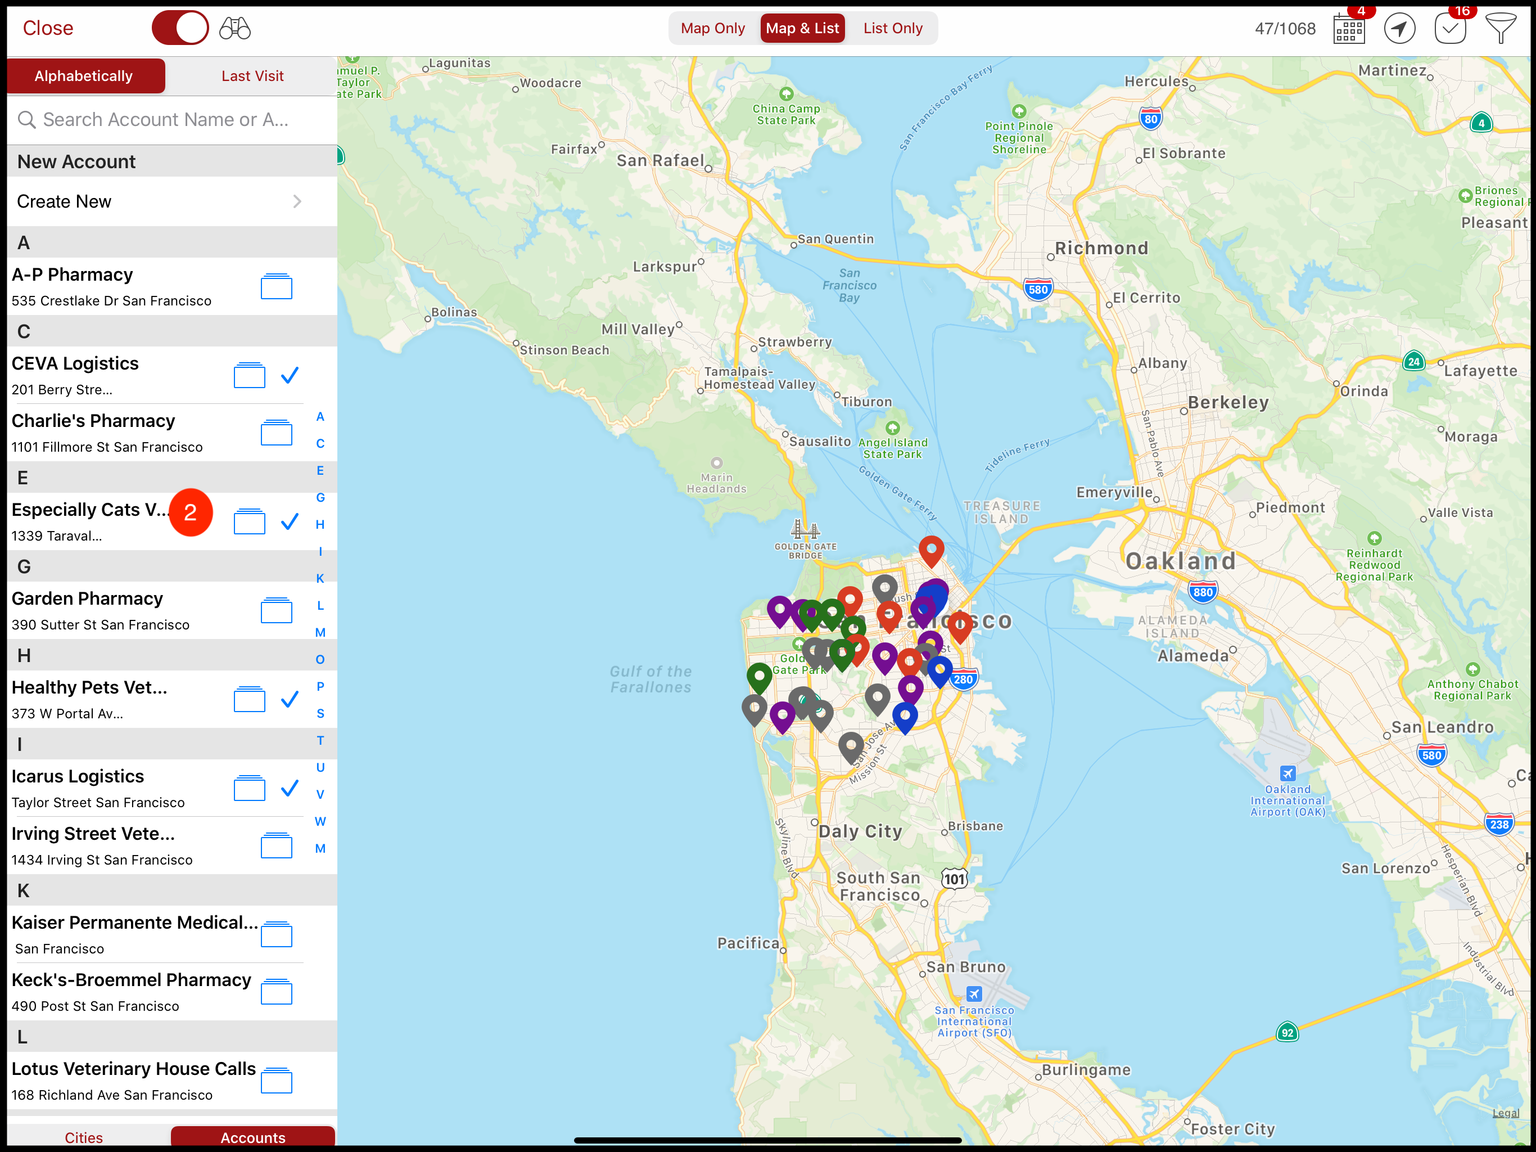Tap the location arrow icon
Viewport: 1536px width, 1152px height.
point(1399,29)
